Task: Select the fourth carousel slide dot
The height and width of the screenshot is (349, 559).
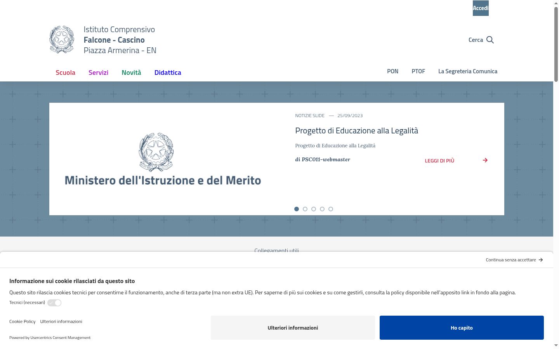Action: (x=322, y=209)
